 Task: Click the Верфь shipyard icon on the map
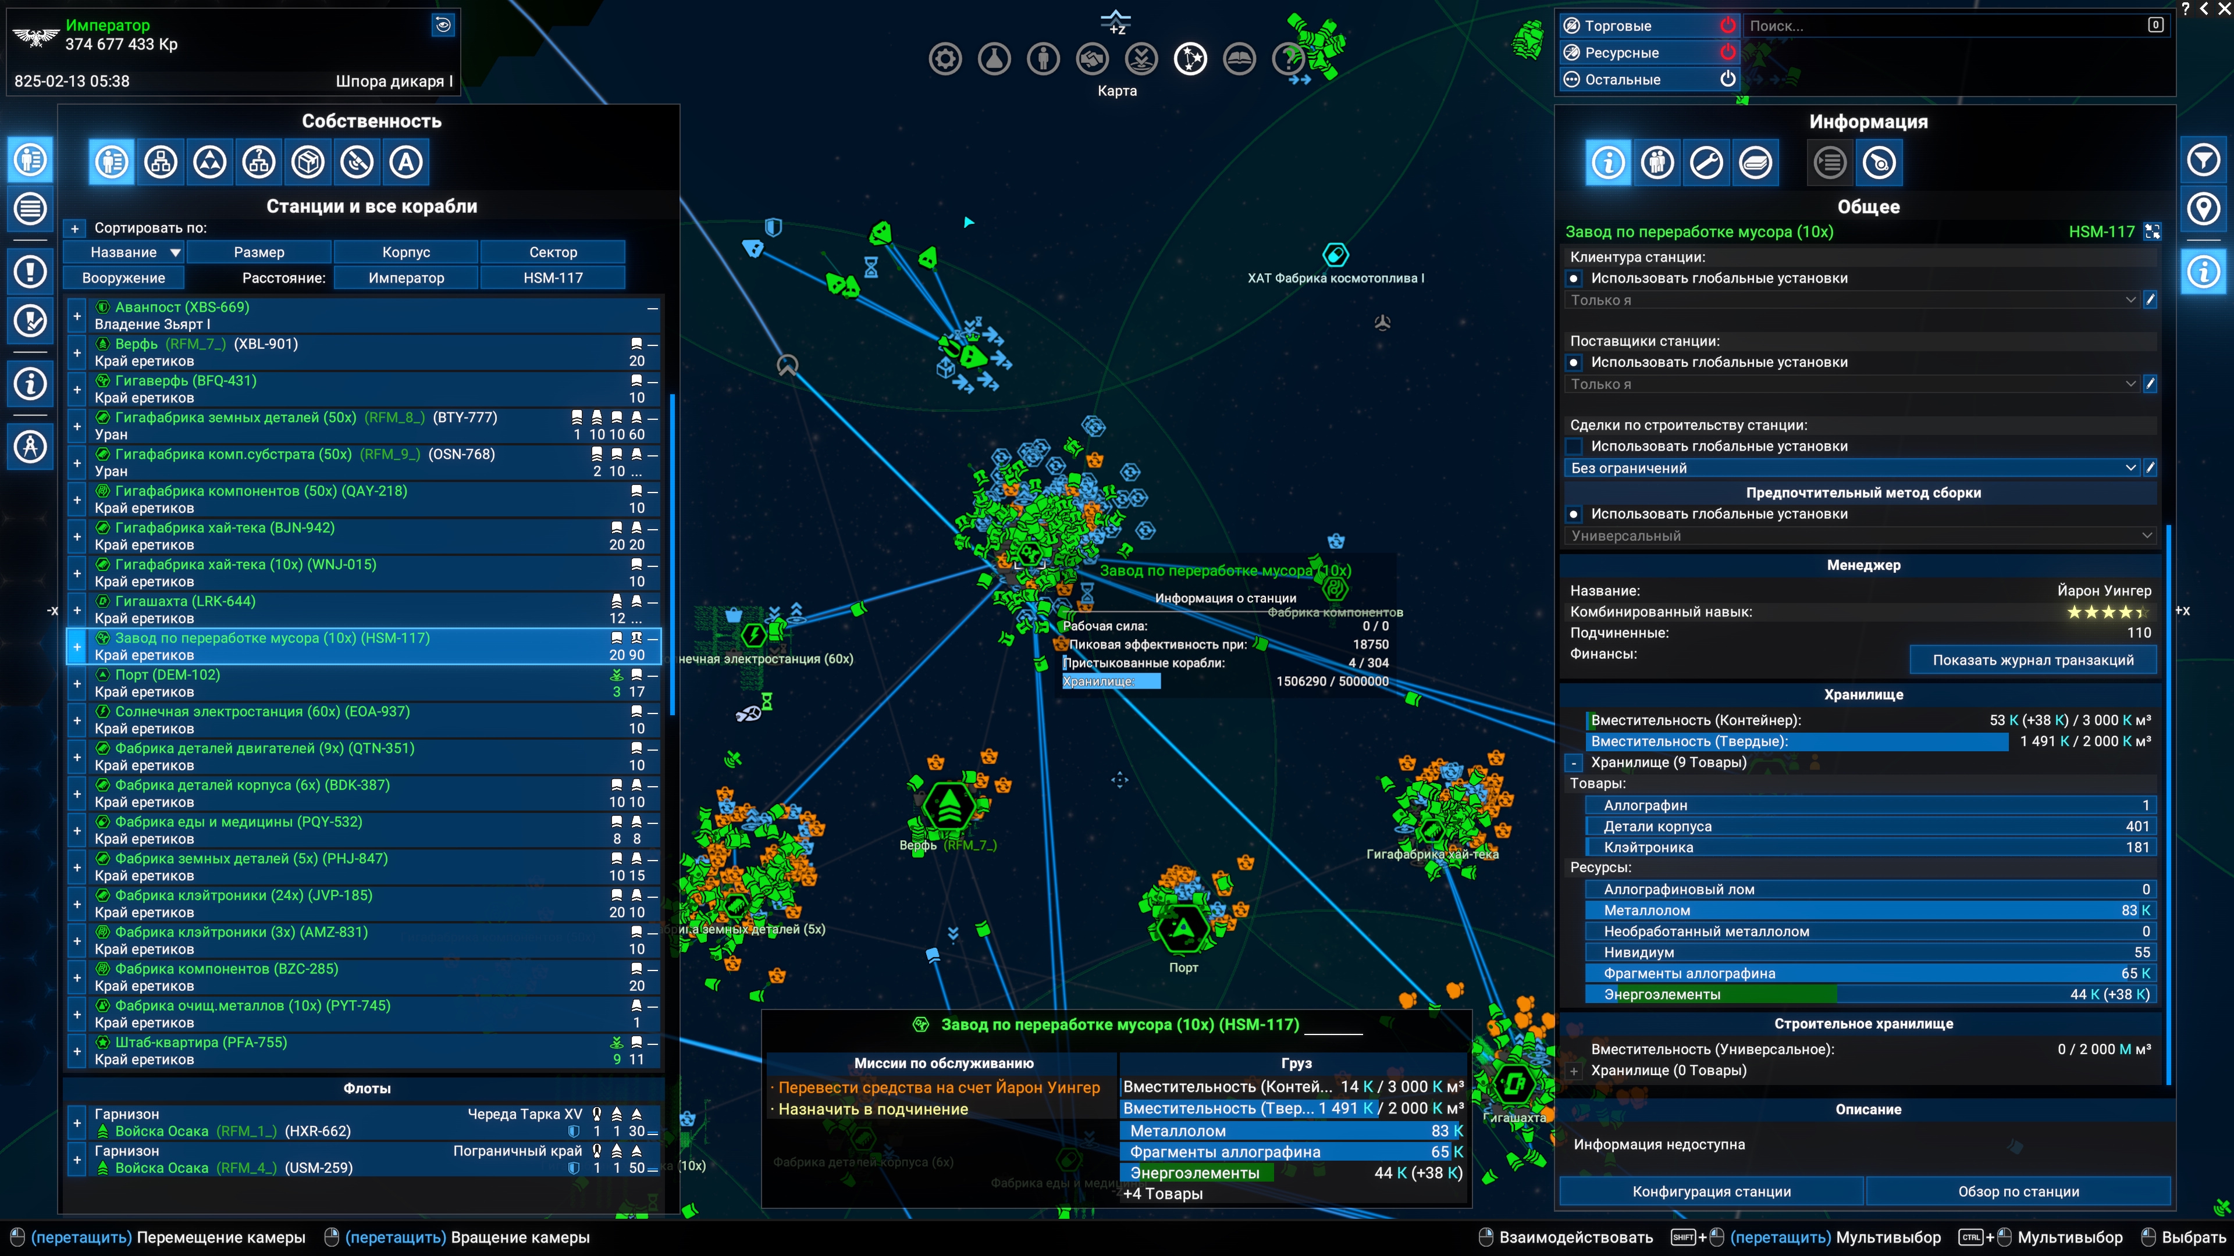(949, 805)
